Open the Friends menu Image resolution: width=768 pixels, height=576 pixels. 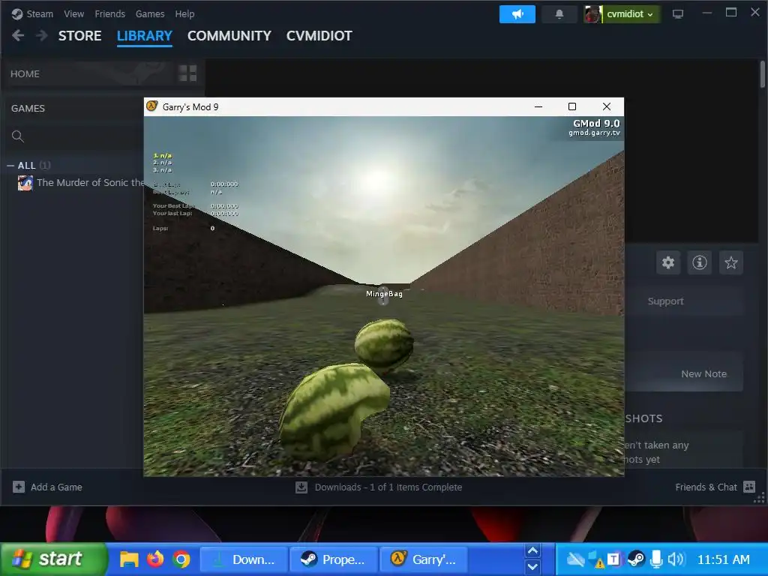(109, 13)
